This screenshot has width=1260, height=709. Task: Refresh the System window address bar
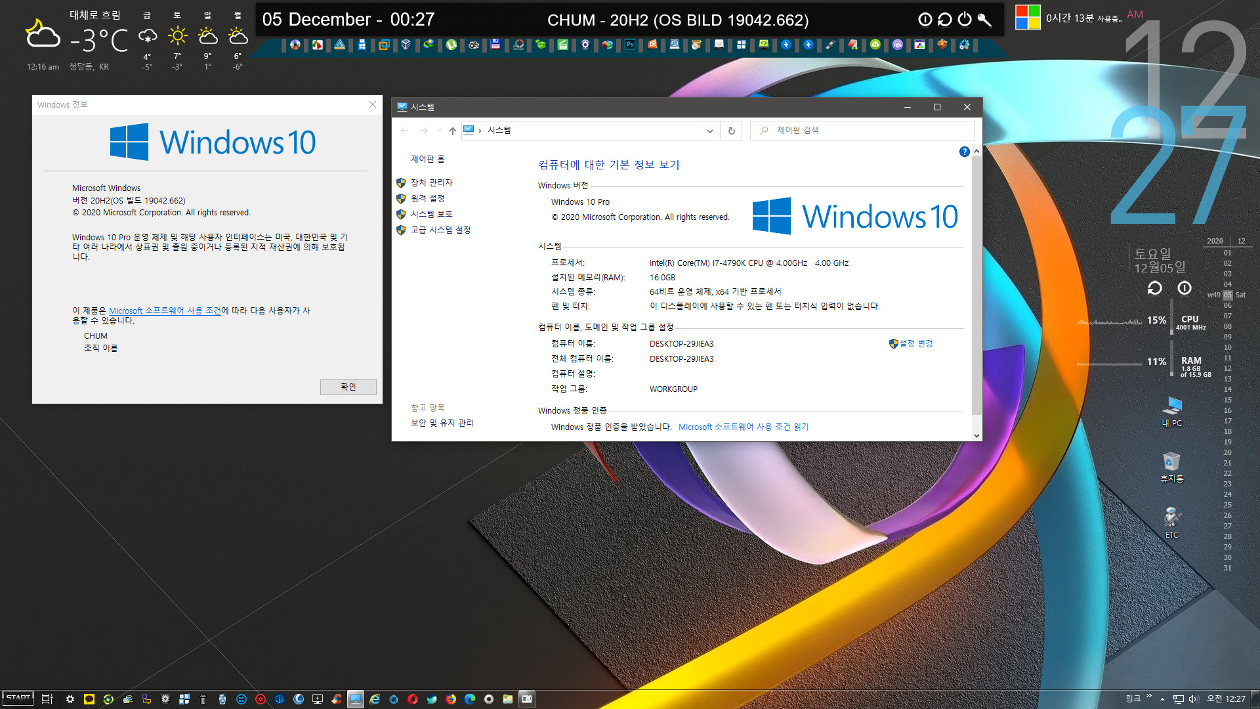[x=731, y=131]
